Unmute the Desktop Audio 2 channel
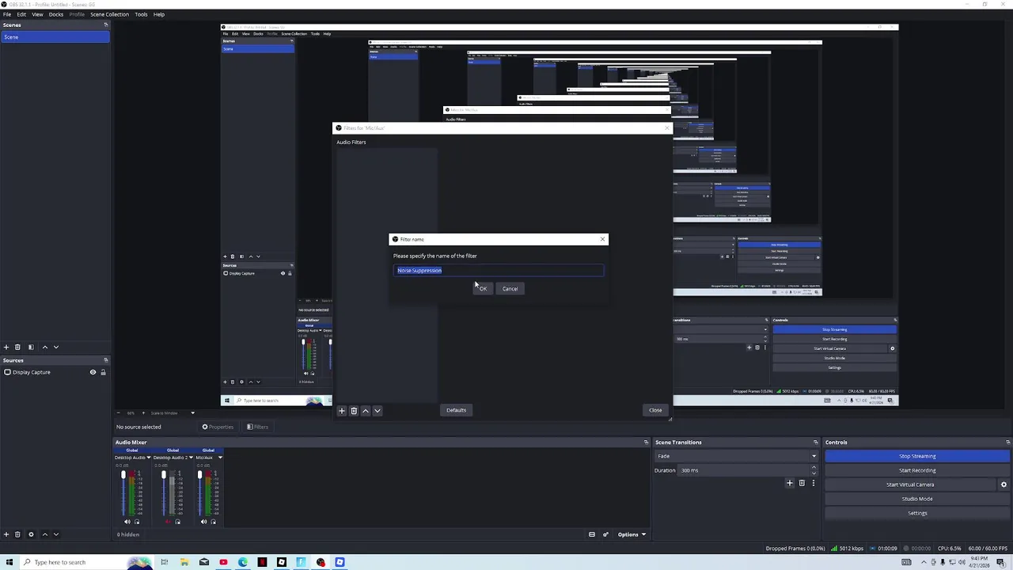 click(x=167, y=522)
